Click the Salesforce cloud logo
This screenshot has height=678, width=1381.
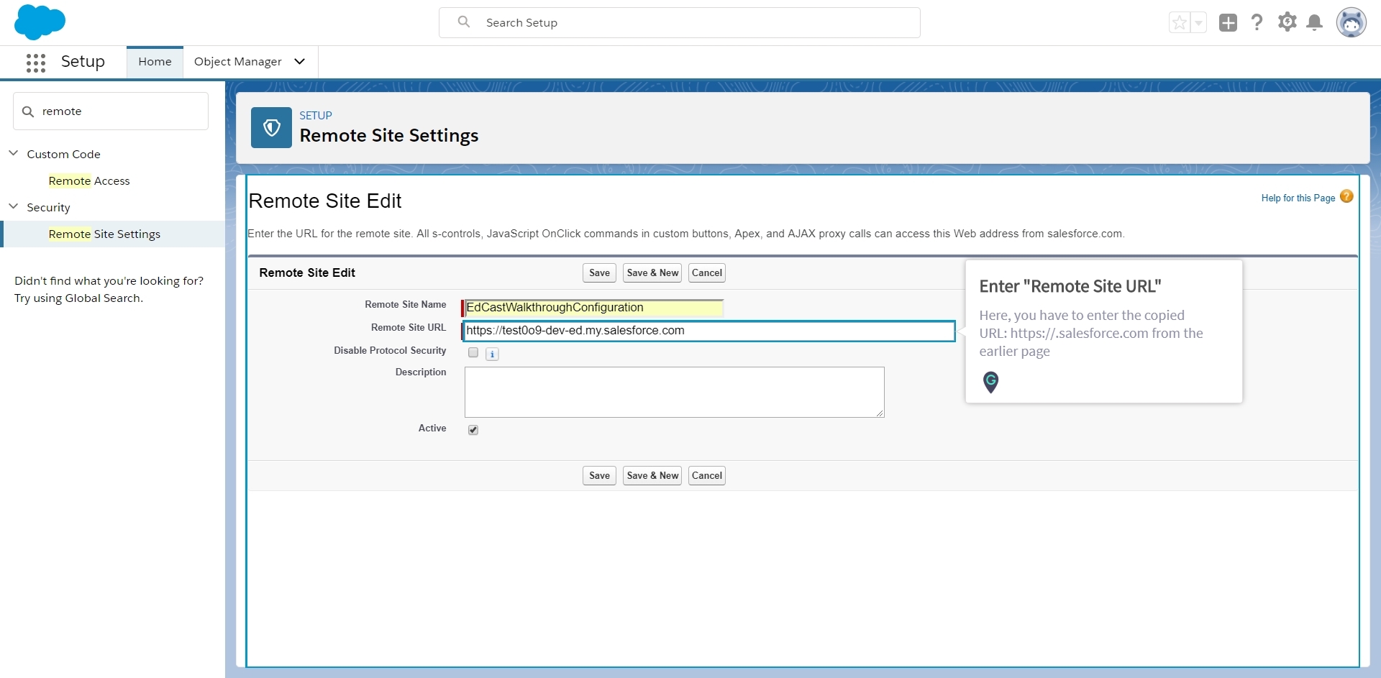tap(40, 22)
